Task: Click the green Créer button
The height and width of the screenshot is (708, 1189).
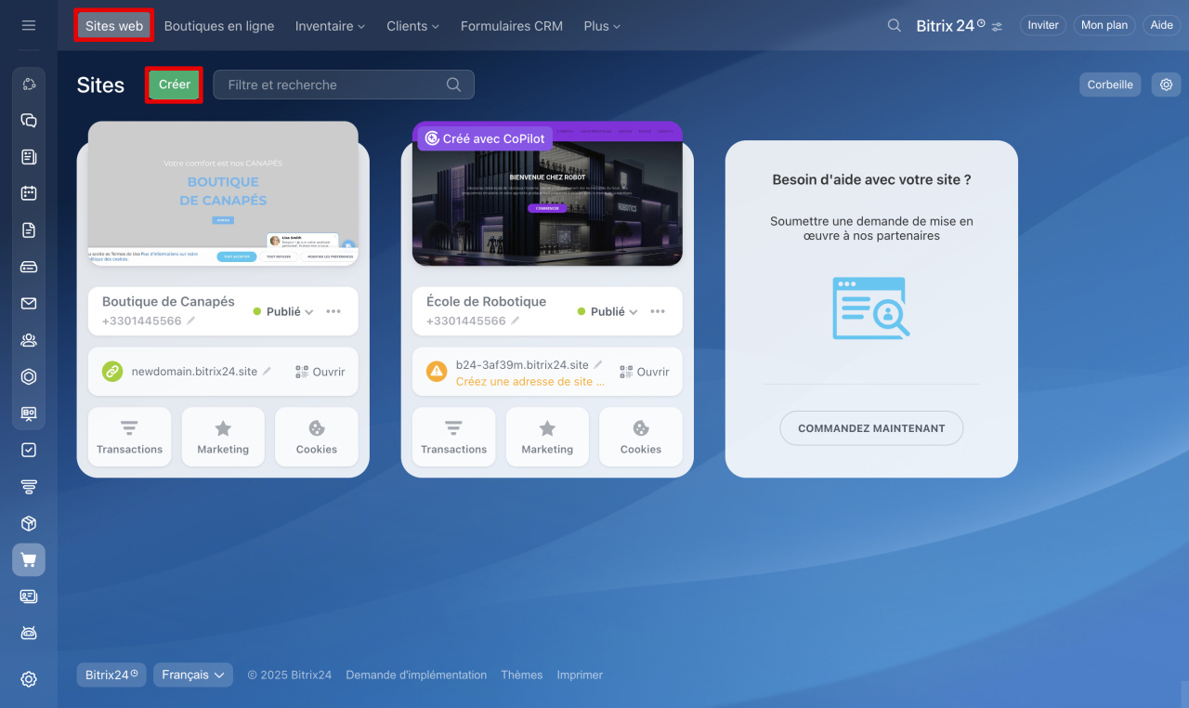Action: click(175, 85)
